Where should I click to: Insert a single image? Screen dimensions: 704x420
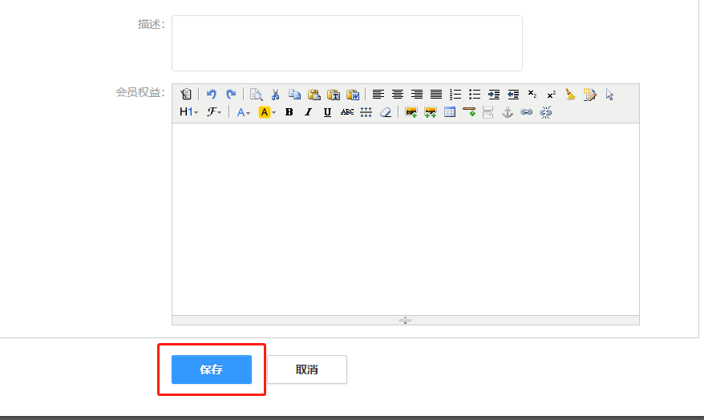coord(411,112)
